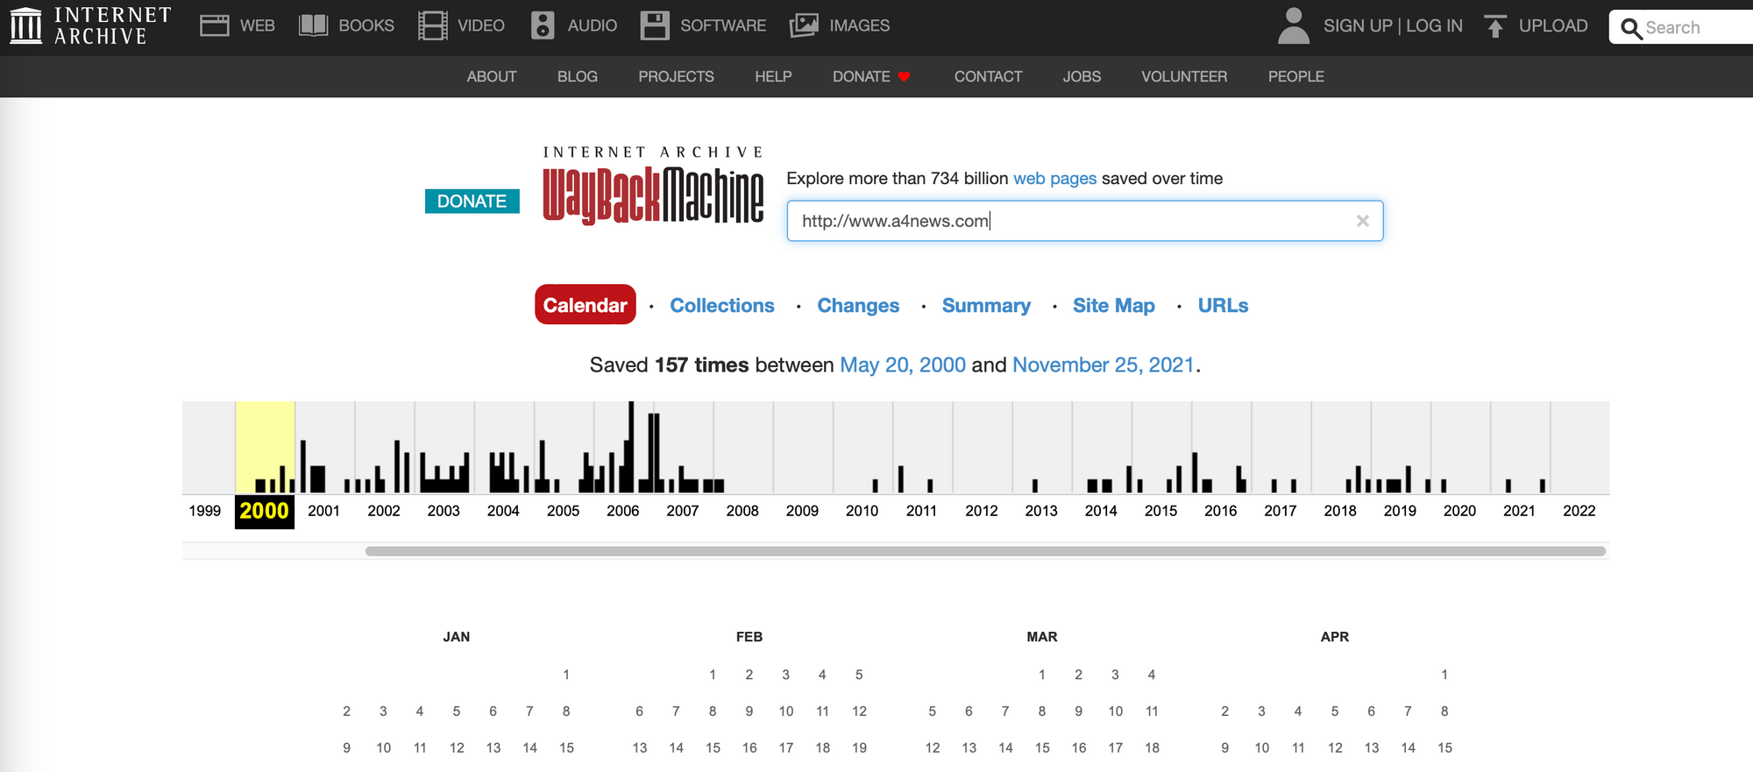Viewport: 1753px width, 772px height.
Task: Click SIGN UP | LOG IN
Action: [1393, 25]
